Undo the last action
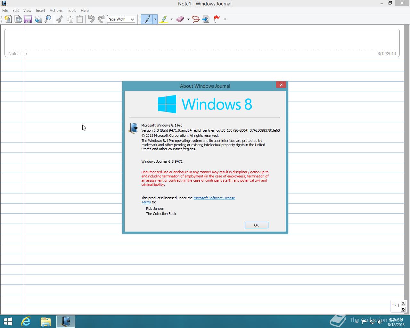Viewport: 410px width, 328px height. click(91, 19)
